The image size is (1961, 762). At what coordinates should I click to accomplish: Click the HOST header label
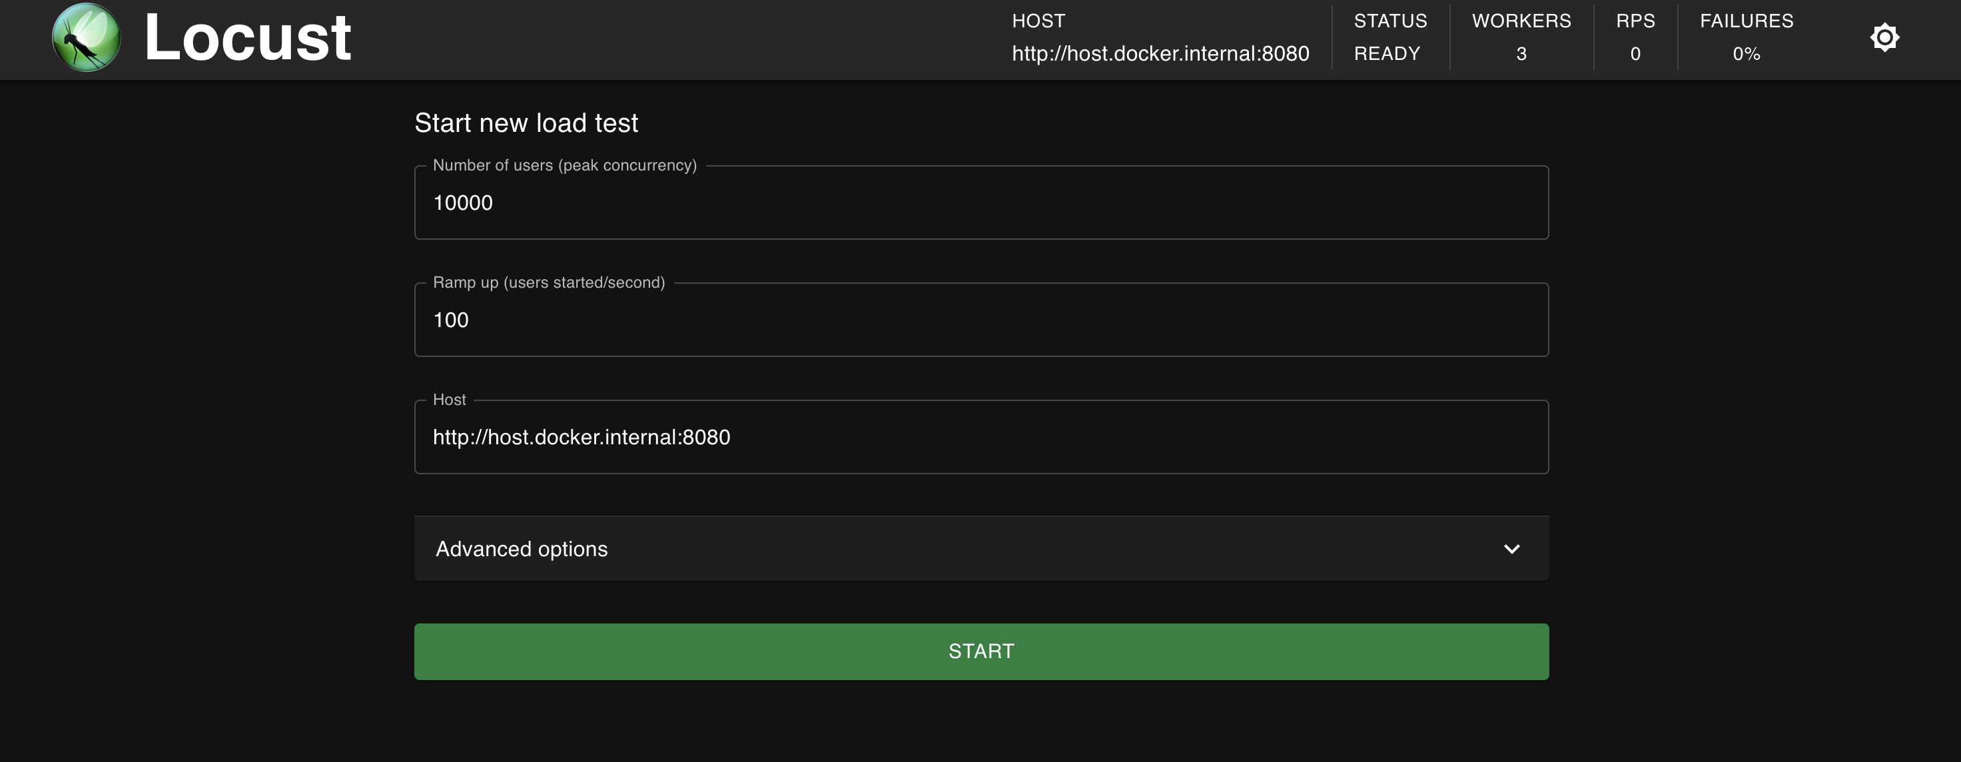[x=1038, y=21]
